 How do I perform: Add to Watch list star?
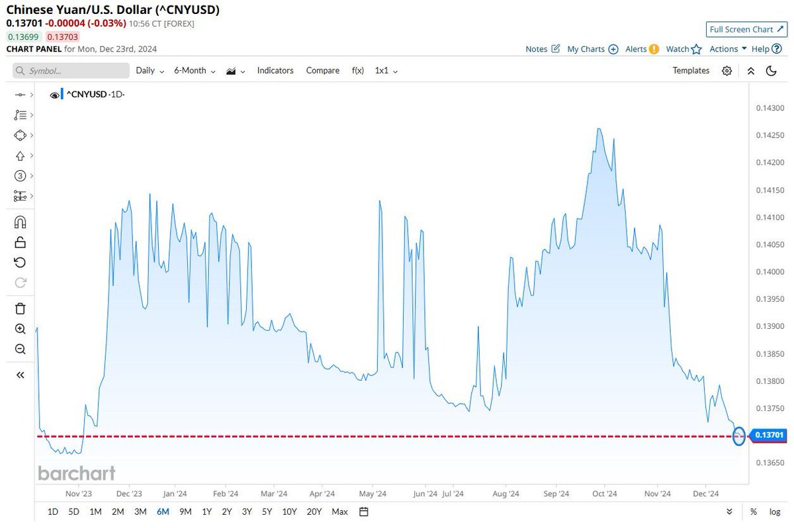pos(684,49)
